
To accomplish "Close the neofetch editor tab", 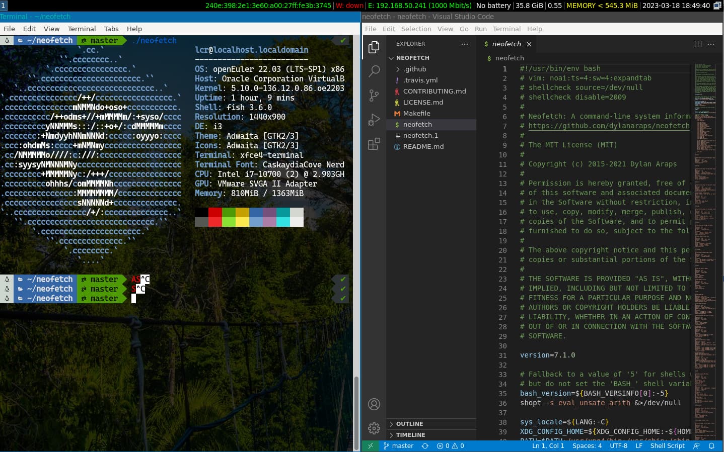I will (x=529, y=44).
